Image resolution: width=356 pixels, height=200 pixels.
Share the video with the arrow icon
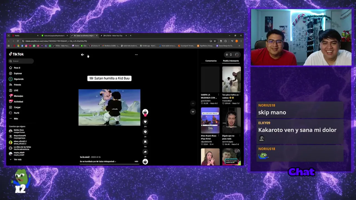145,152
